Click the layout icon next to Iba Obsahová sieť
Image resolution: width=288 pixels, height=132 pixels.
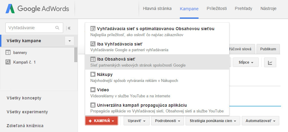coord(93,59)
